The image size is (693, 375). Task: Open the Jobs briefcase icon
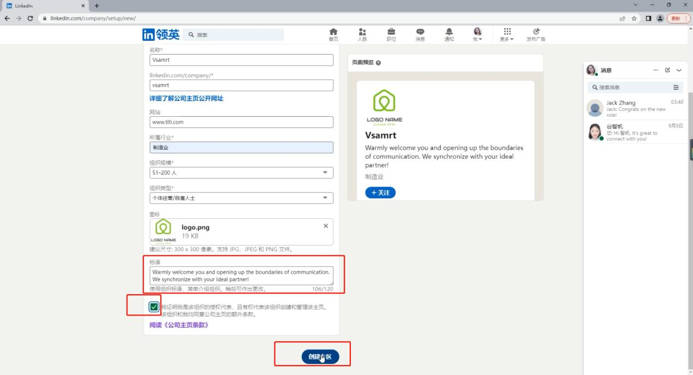pyautogui.click(x=391, y=34)
